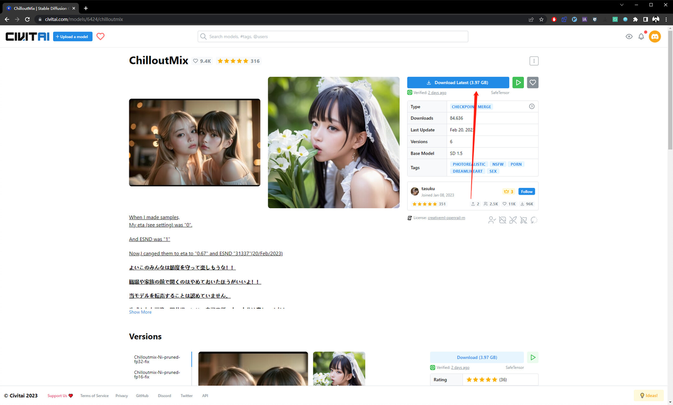
Task: Open the three-dot model options menu
Action: pos(534,61)
